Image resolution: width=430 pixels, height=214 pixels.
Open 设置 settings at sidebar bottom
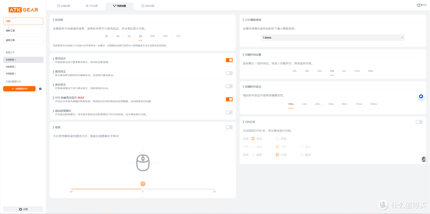(x=23, y=209)
